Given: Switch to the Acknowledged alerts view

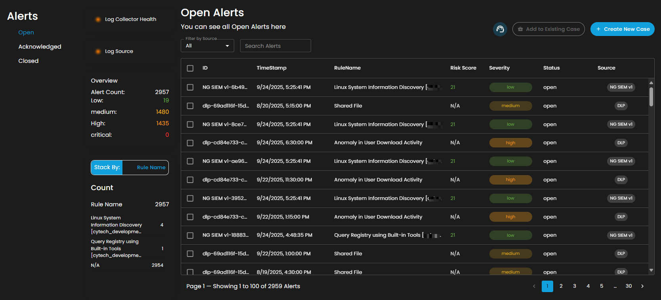Looking at the screenshot, I should (x=40, y=47).
